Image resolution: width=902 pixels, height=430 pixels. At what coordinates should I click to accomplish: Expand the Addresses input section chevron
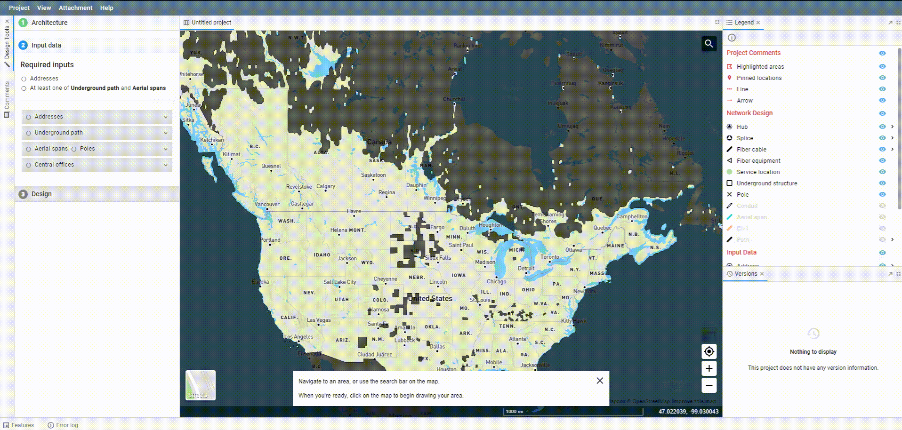tap(166, 117)
